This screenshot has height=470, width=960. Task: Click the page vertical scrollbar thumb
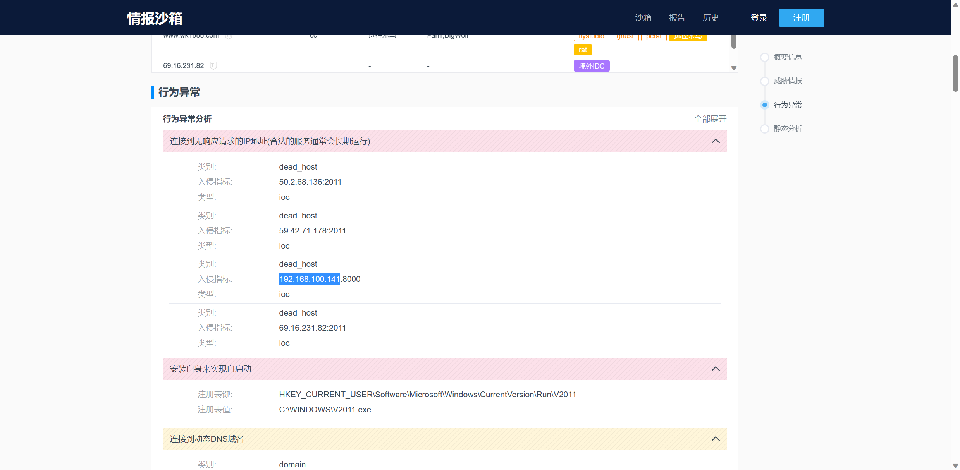pyautogui.click(x=955, y=74)
